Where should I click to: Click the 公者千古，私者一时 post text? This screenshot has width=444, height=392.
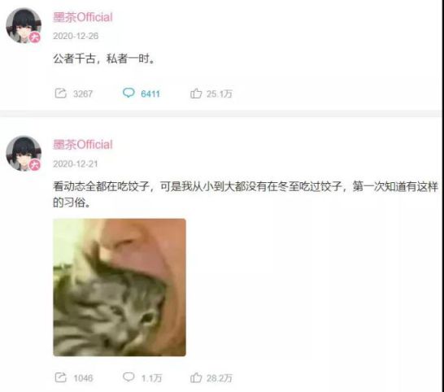tap(104, 59)
